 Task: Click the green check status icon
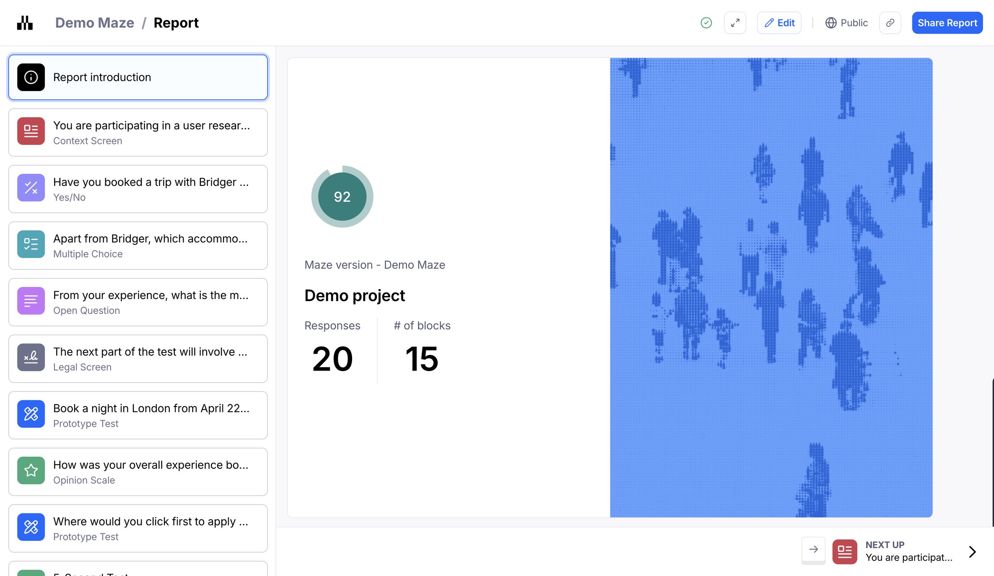[706, 23]
